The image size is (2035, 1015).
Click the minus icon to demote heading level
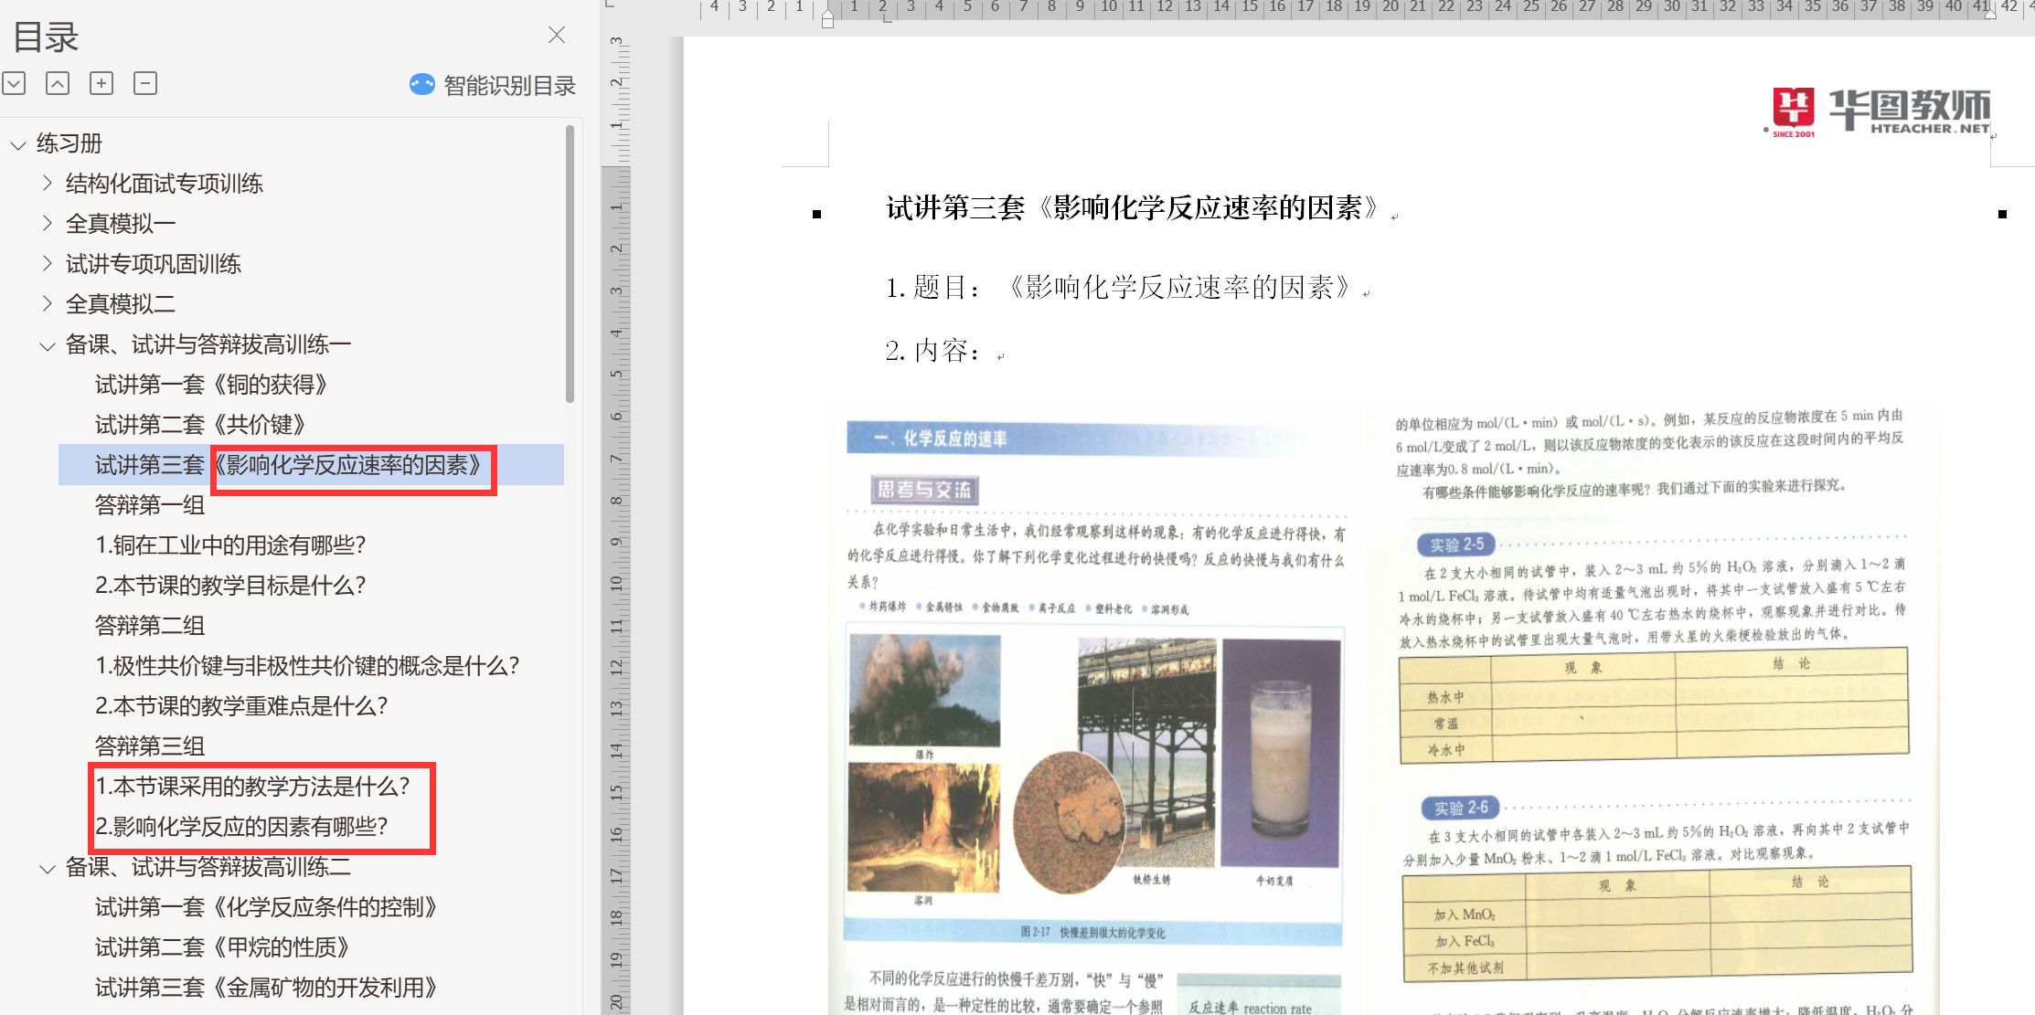pos(145,84)
